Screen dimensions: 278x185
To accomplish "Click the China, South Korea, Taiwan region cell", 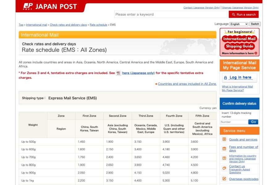I will pyautogui.click(x=89, y=129).
